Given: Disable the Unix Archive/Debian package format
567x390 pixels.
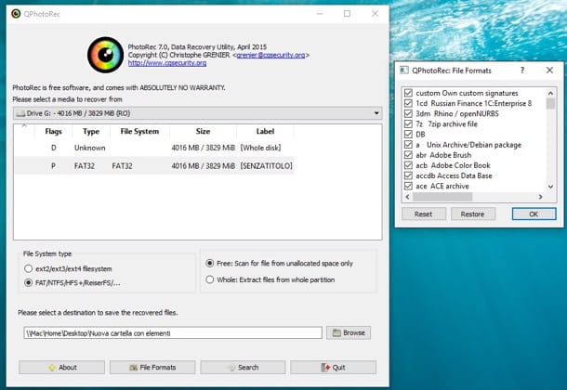Looking at the screenshot, I should pos(408,145).
